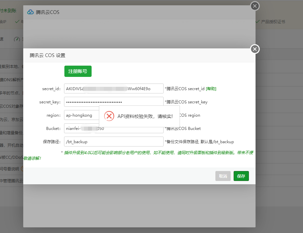Click the 腾讯云COS cloud logo icon

[x=30, y=12]
